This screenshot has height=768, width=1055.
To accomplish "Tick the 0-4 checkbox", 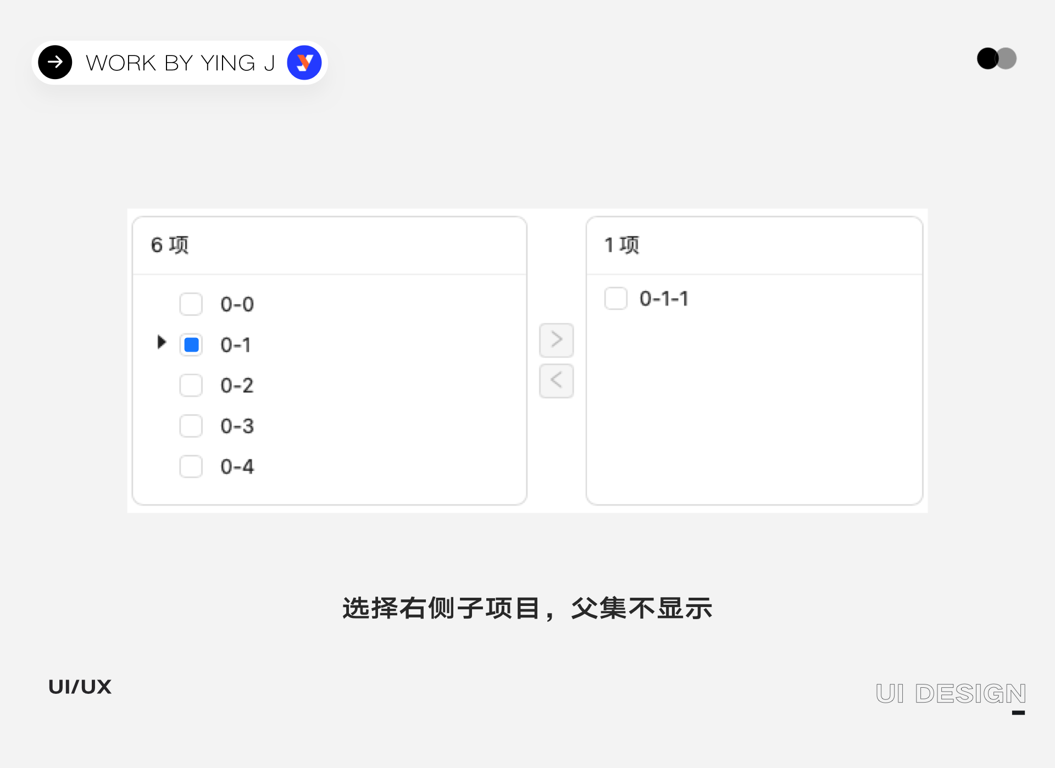I will click(191, 467).
